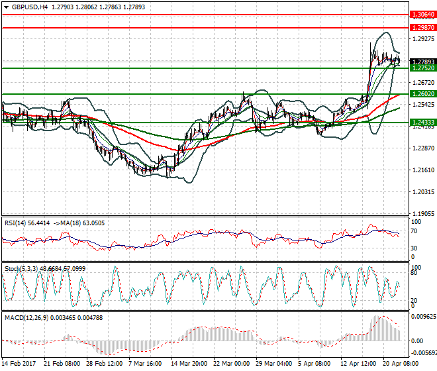The width and height of the screenshot is (437, 371).
Task: Click the current price label 1.27893
Action: (423, 62)
